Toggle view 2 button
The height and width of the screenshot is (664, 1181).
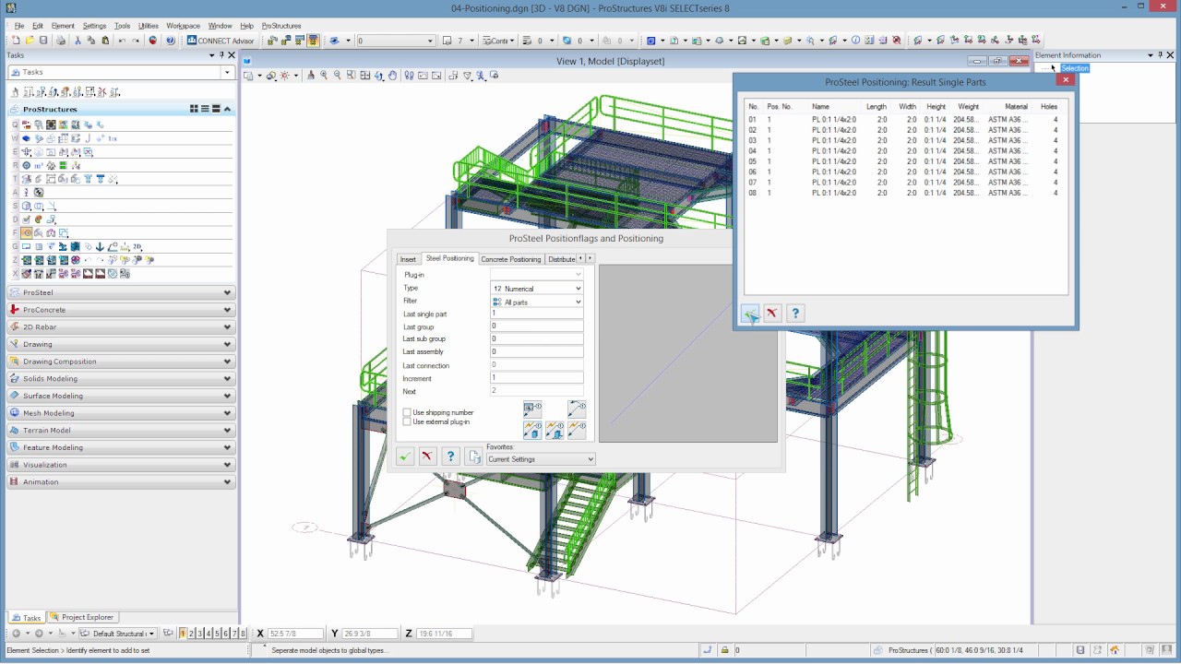tap(192, 634)
